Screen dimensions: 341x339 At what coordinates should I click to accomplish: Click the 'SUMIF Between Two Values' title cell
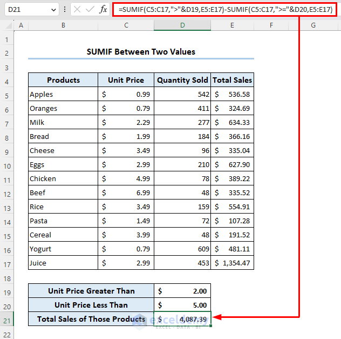(x=141, y=52)
